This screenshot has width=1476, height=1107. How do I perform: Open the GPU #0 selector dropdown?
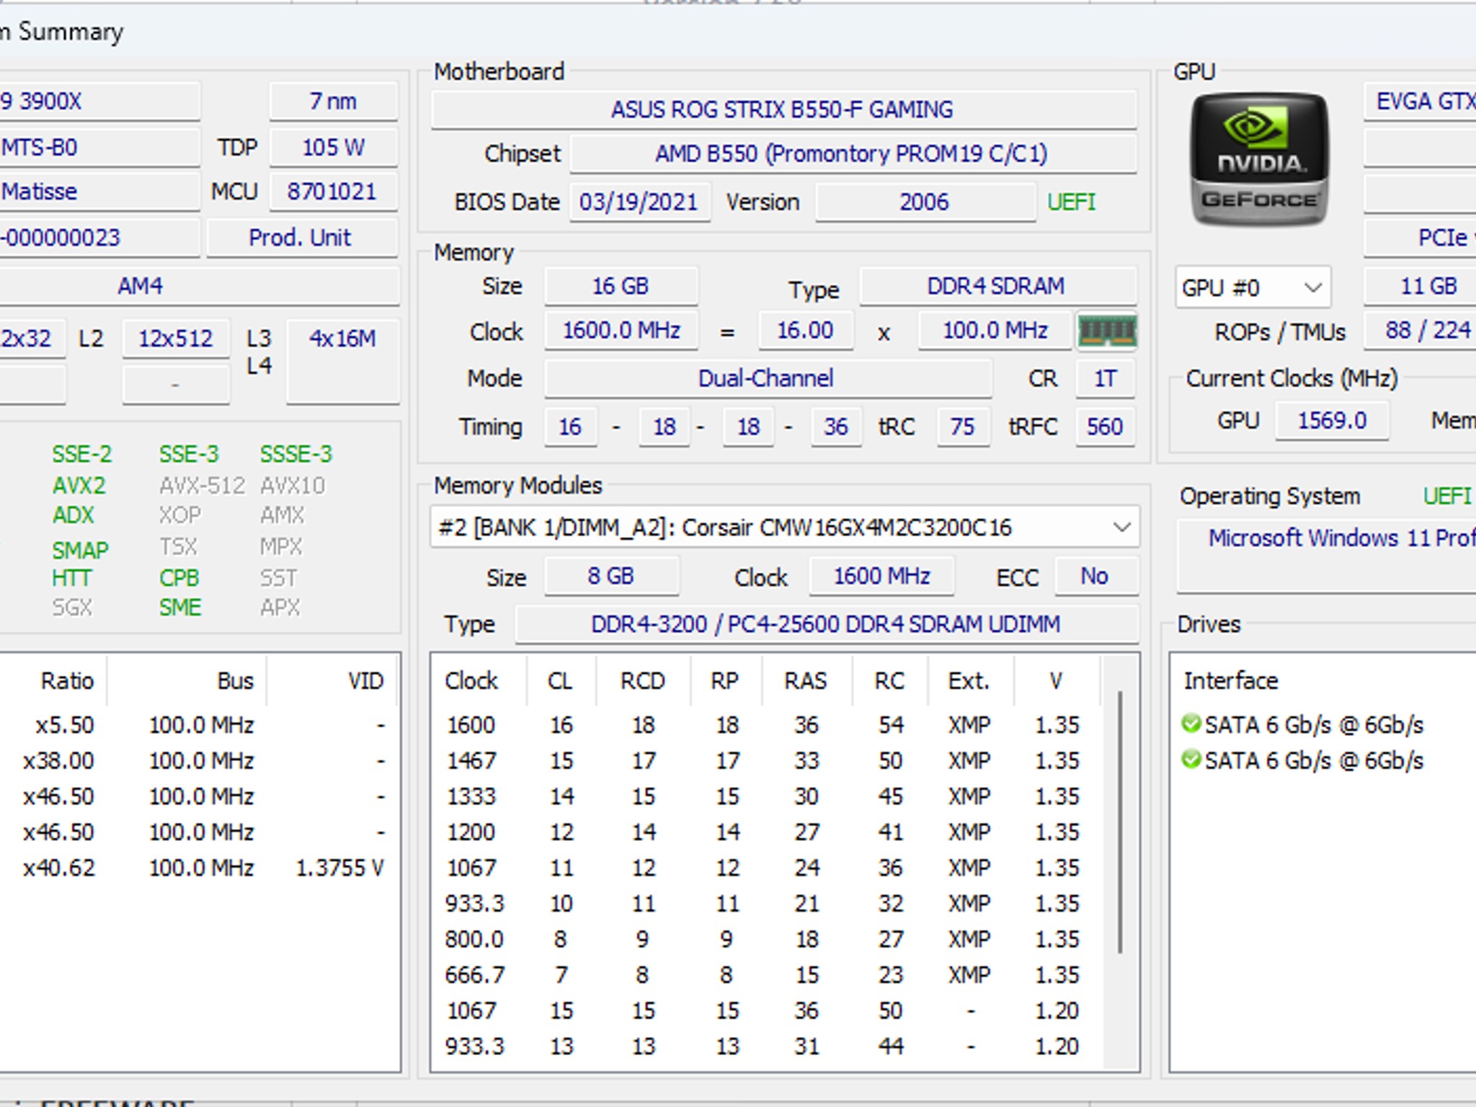tap(1253, 288)
